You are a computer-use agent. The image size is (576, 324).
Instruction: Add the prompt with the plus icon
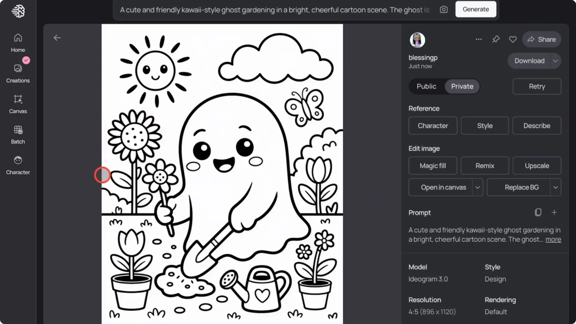pyautogui.click(x=554, y=212)
